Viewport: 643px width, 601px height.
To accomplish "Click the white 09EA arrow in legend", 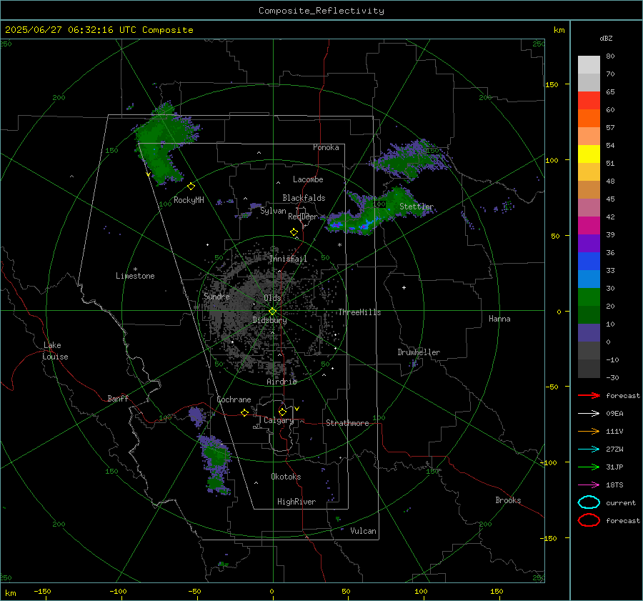I will (x=589, y=413).
